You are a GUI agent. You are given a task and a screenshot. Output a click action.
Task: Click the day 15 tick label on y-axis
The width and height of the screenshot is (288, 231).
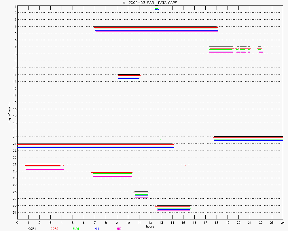[14, 102]
